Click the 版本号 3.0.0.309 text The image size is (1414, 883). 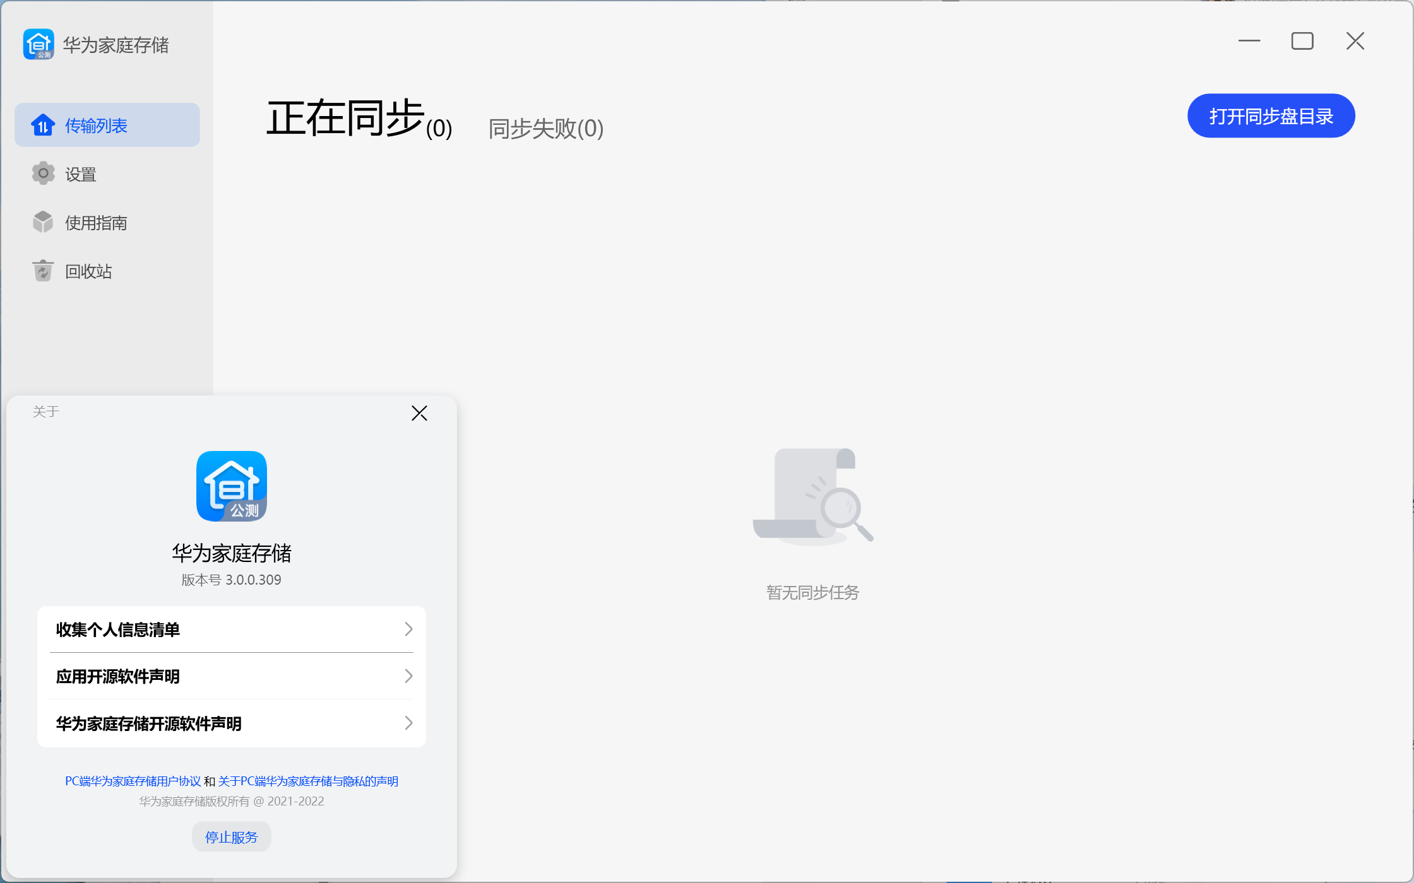232,580
